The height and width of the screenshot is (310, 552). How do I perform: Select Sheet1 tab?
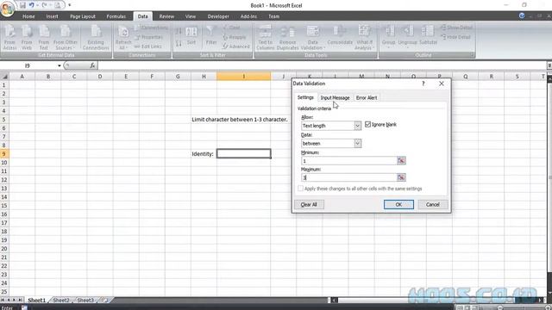36,301
